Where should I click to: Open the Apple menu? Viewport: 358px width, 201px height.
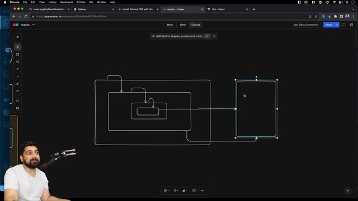(x=5, y=2)
